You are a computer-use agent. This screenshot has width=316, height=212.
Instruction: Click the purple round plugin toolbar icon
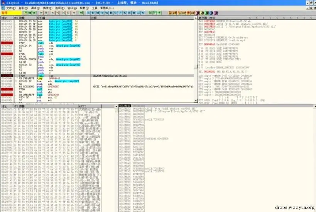pos(216,13)
